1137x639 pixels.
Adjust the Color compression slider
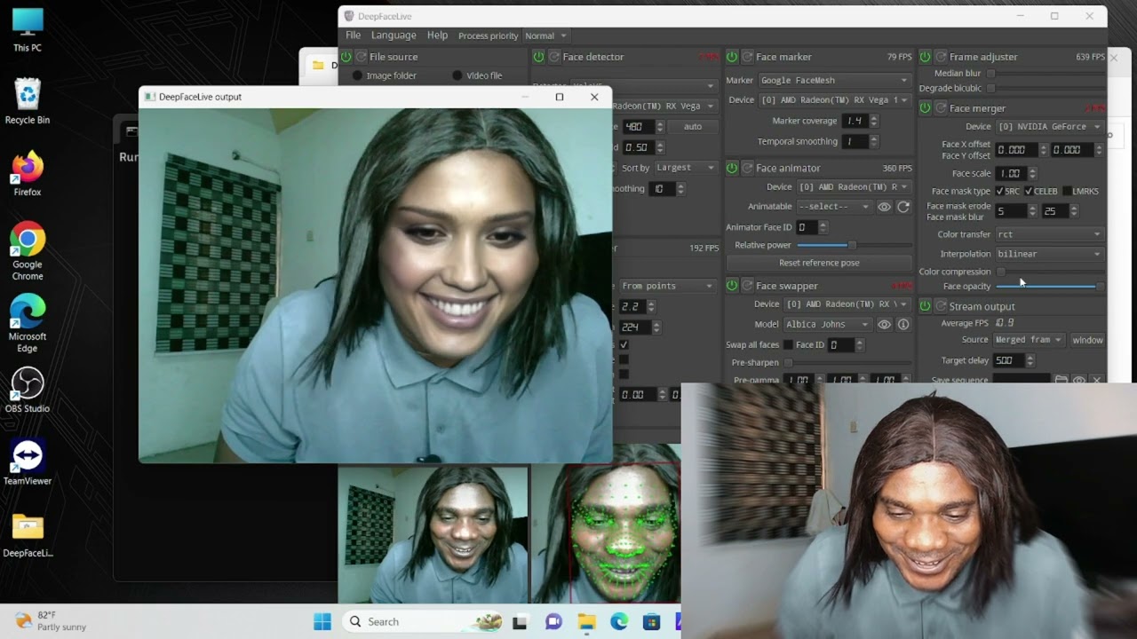pos(1049,272)
